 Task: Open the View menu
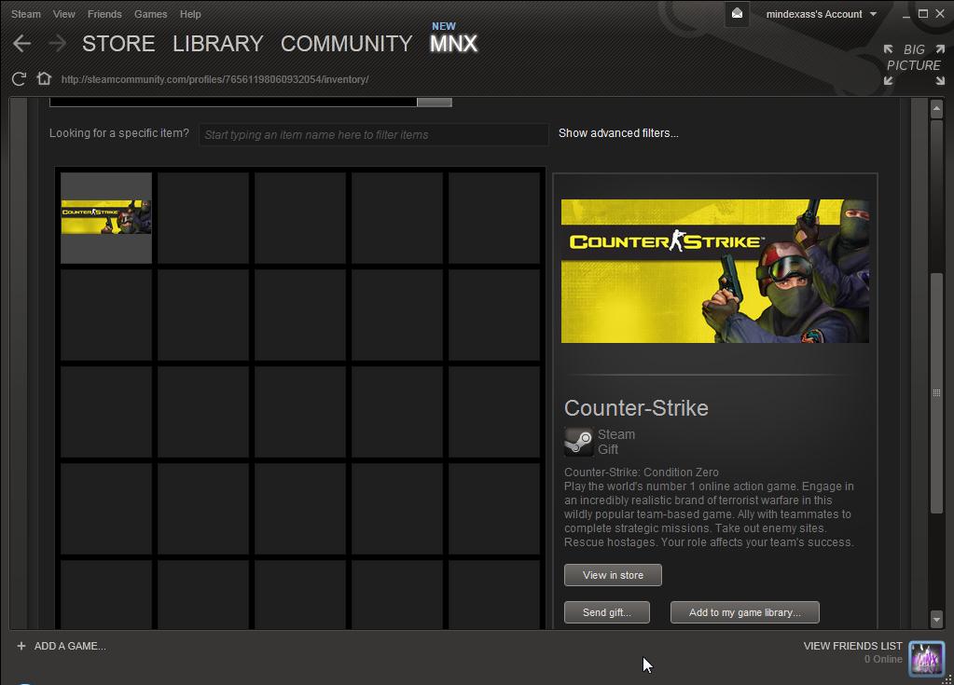(64, 14)
